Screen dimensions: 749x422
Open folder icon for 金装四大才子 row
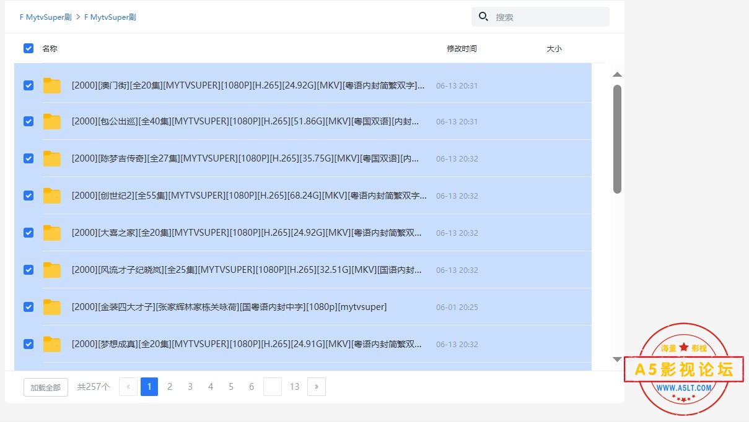click(x=52, y=307)
